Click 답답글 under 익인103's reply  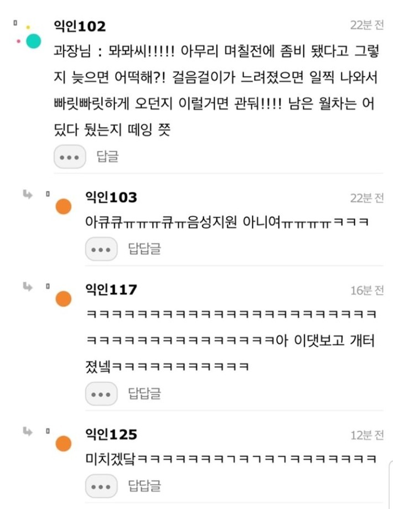point(145,248)
